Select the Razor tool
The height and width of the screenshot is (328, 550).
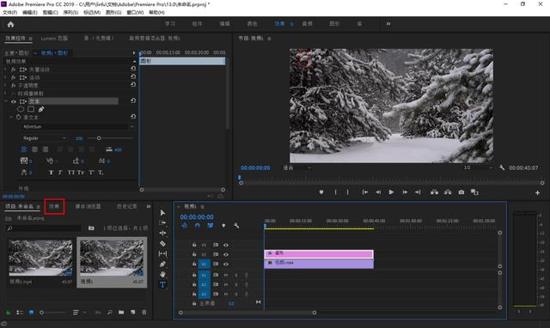tap(162, 243)
